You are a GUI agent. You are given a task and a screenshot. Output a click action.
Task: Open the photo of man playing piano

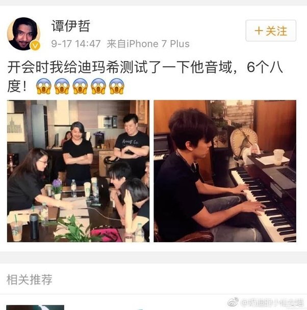tap(225, 171)
